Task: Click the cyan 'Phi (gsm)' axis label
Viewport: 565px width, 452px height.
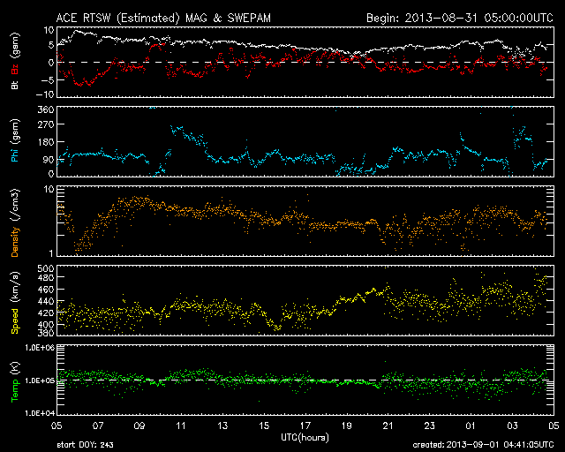Action: click(x=15, y=141)
